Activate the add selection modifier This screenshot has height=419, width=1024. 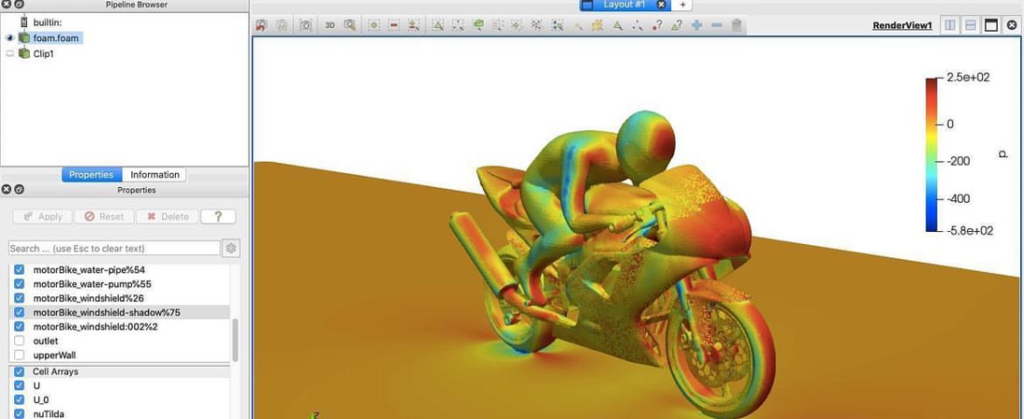point(373,25)
